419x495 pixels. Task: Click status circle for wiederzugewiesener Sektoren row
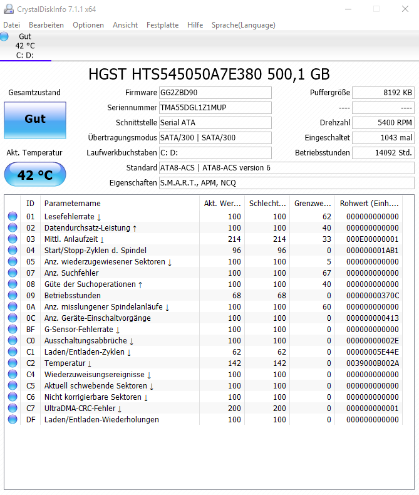click(13, 261)
